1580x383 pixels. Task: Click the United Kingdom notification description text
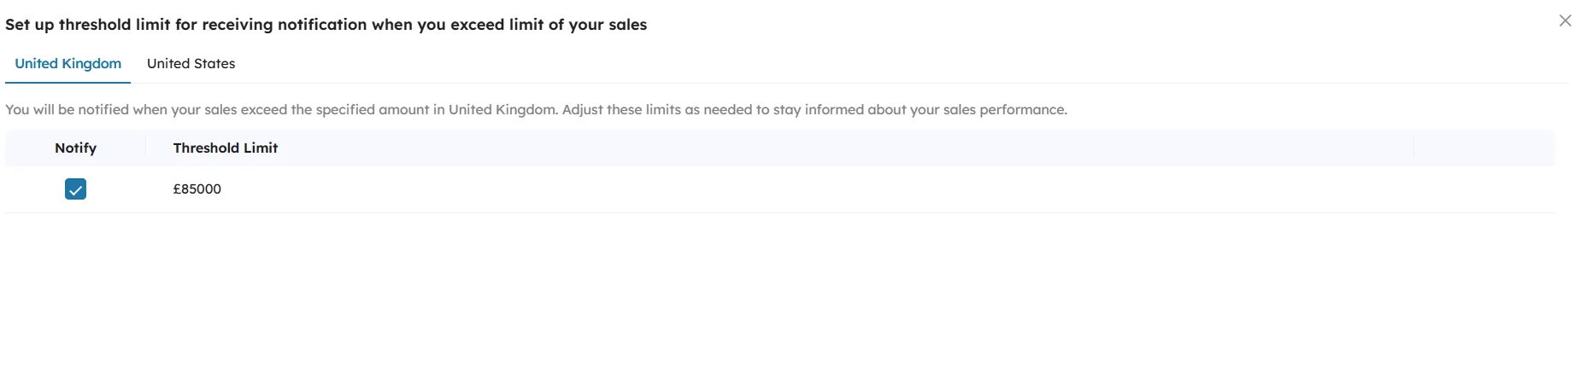point(536,110)
